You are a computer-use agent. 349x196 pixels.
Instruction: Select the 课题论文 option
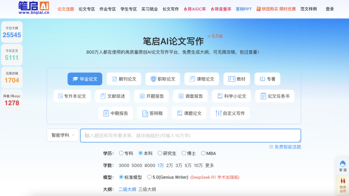point(189,113)
